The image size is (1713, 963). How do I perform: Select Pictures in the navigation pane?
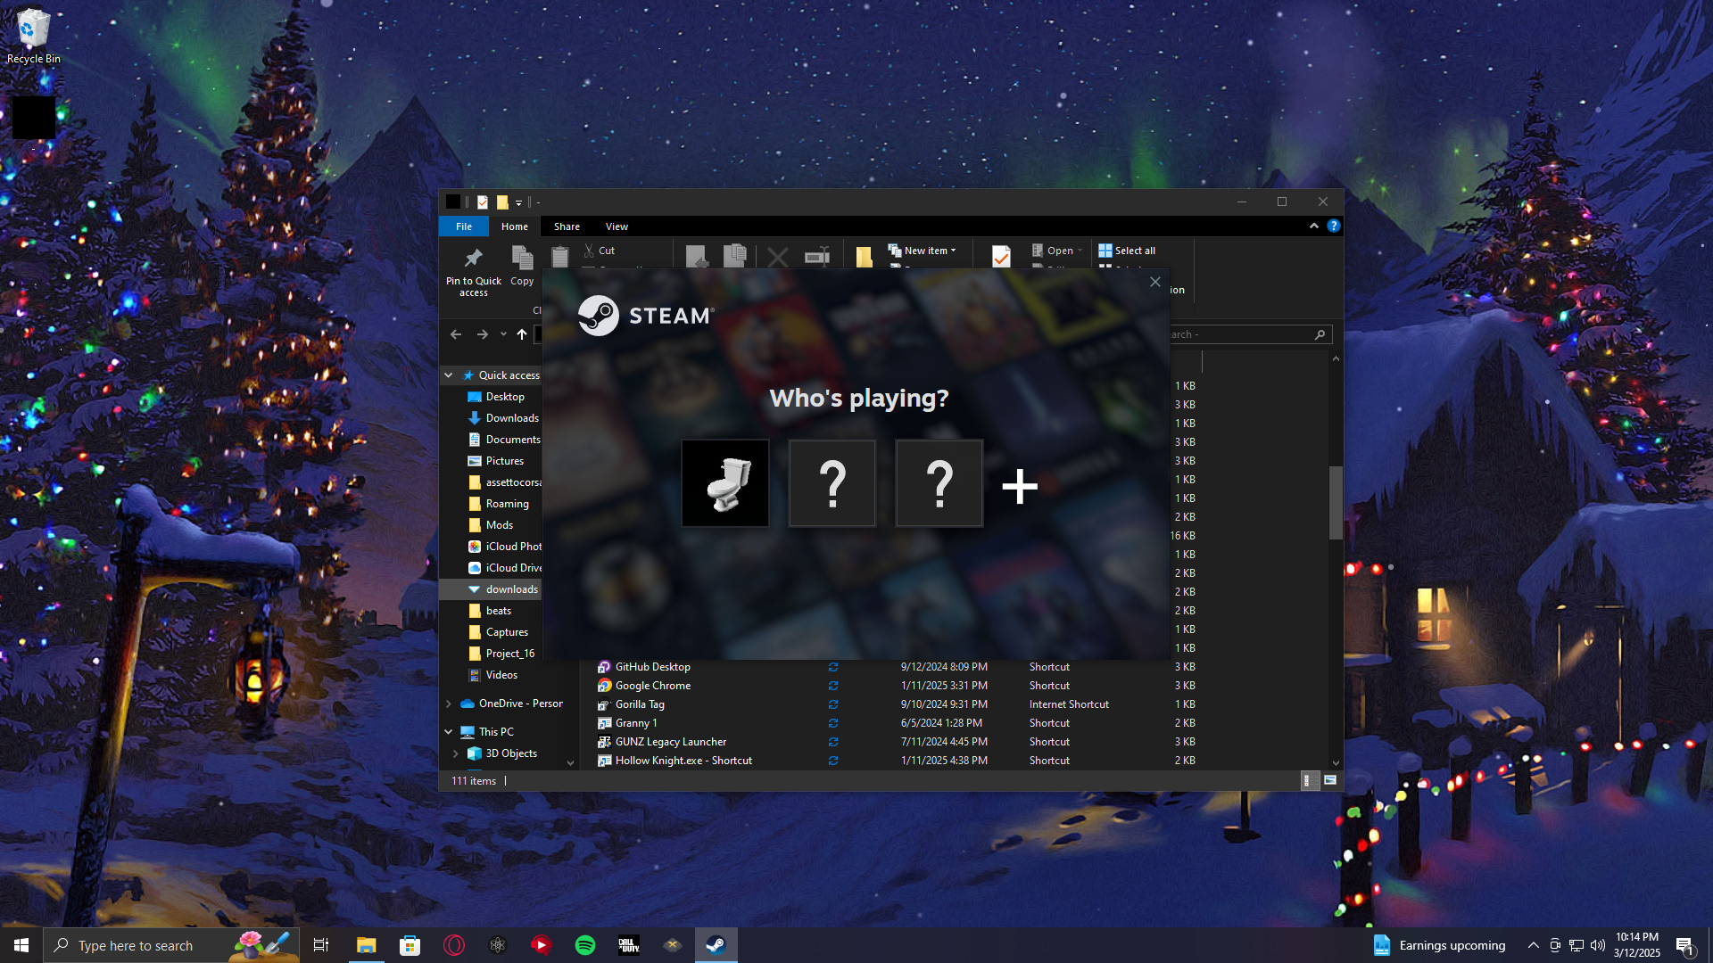pyautogui.click(x=504, y=461)
